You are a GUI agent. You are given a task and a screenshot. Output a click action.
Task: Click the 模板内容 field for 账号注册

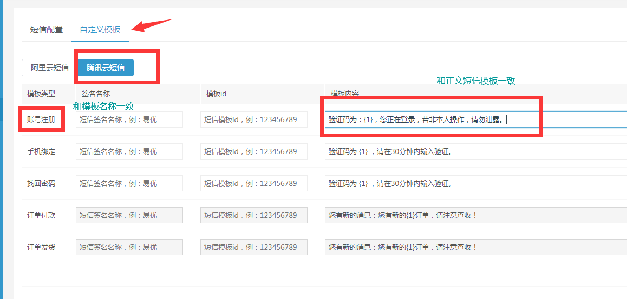coord(475,119)
